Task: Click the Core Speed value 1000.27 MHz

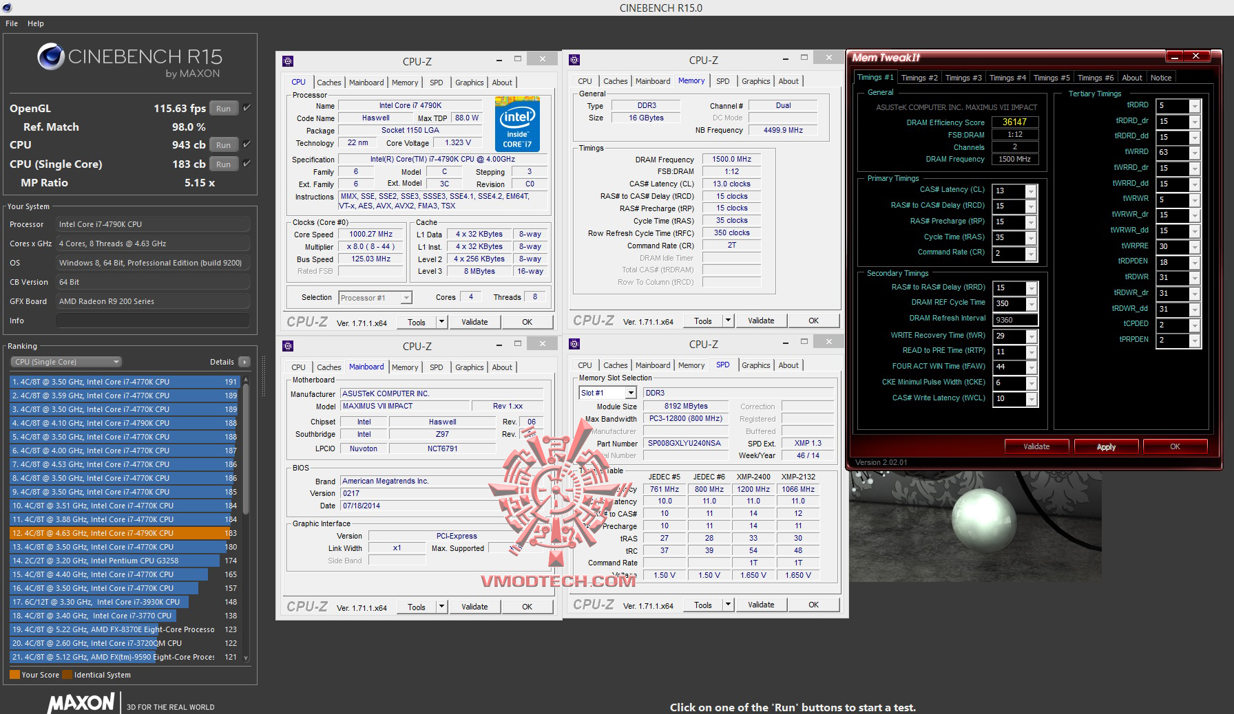Action: point(370,235)
